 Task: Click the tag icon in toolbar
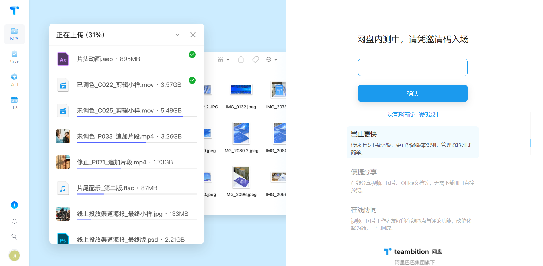255,59
